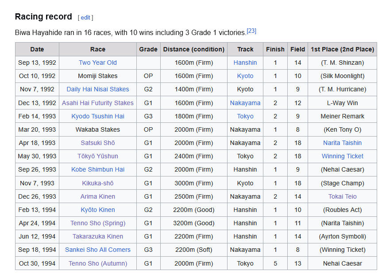Click the Field column header
This screenshot has height=278, width=386.
[x=297, y=49]
